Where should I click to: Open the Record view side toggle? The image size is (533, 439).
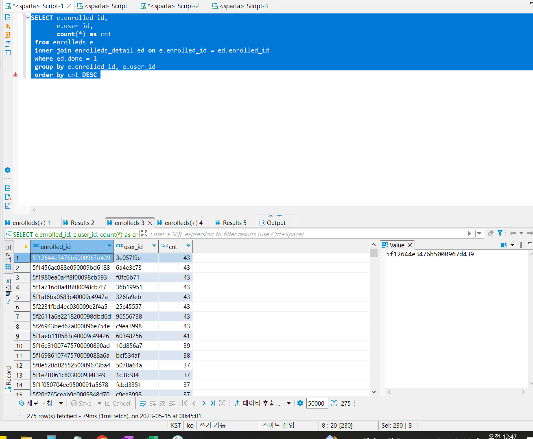click(x=8, y=379)
